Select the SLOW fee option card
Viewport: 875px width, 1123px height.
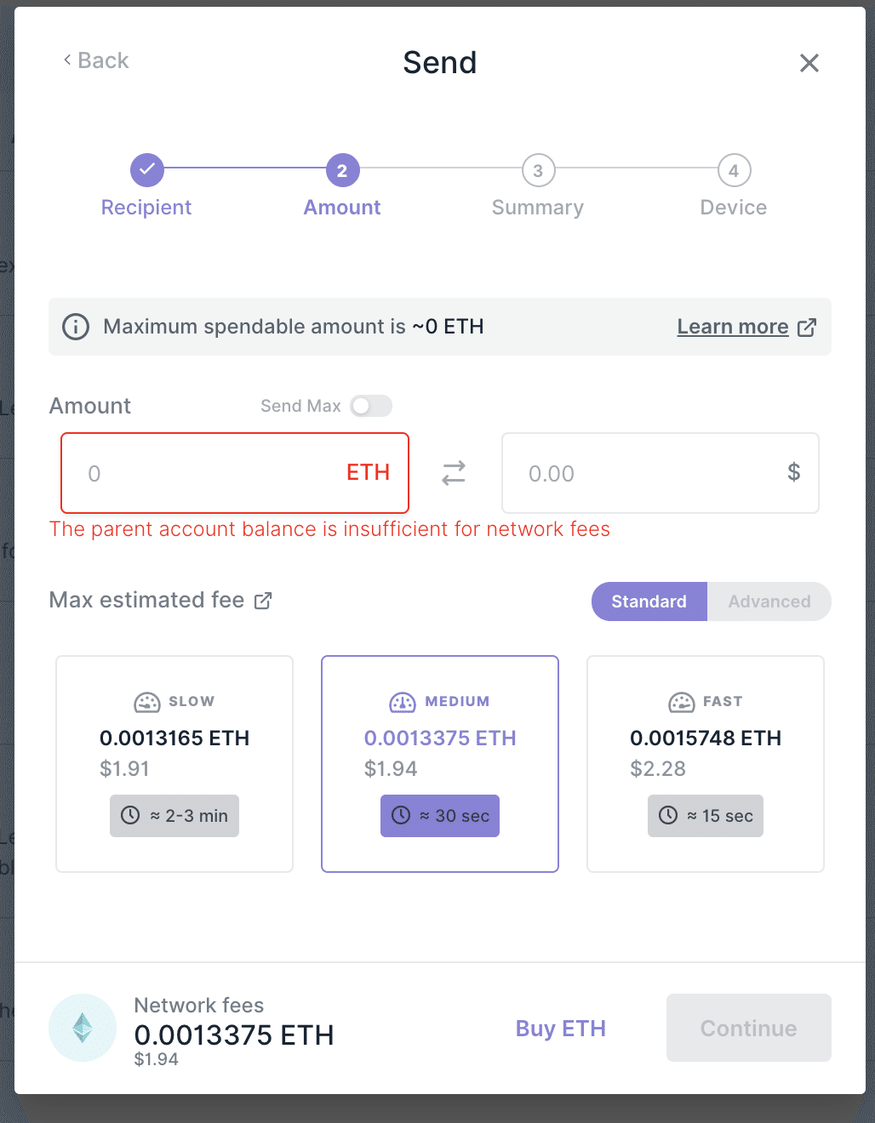[174, 763]
